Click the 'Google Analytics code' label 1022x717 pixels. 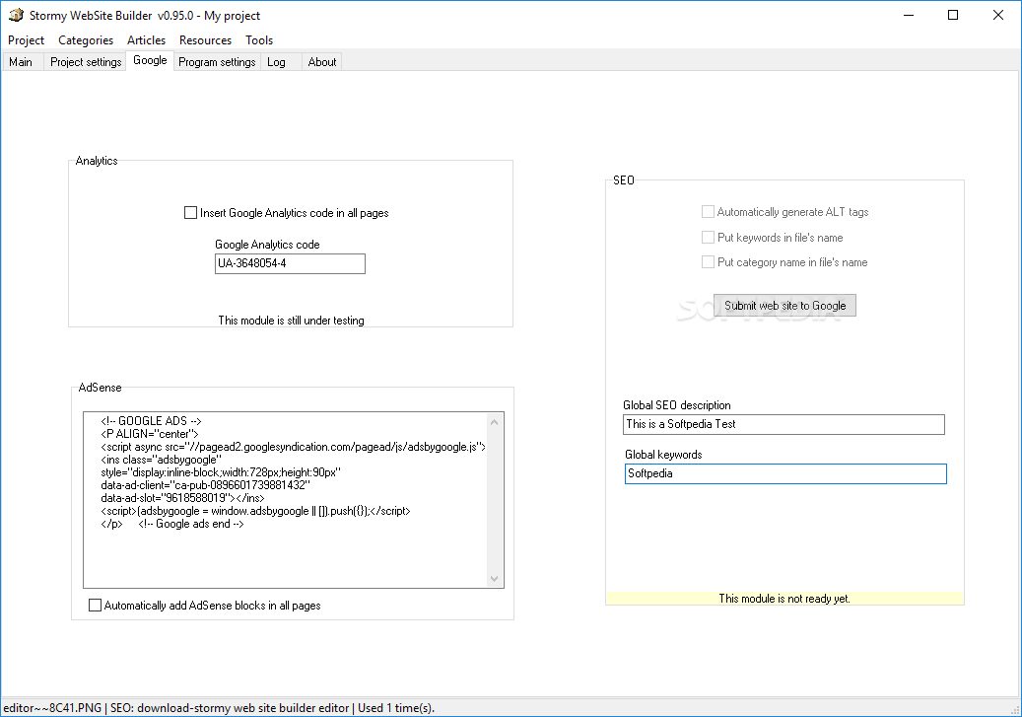(267, 245)
